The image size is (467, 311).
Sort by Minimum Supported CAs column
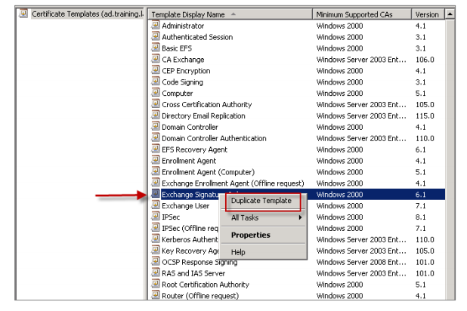click(362, 14)
